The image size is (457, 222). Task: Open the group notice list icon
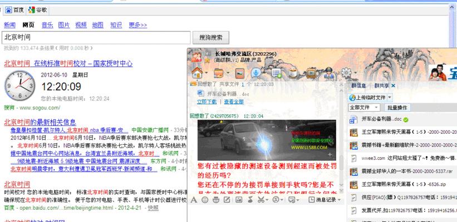point(276,73)
